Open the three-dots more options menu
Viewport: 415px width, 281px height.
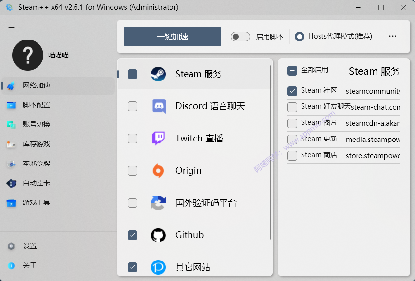tap(393, 36)
